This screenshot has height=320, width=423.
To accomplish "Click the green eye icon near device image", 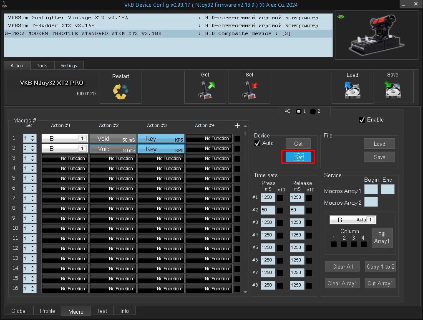I will (x=341, y=17).
